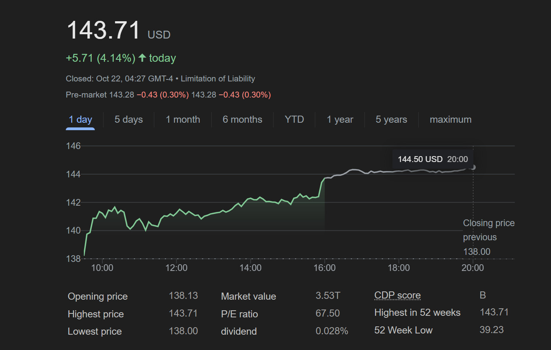Image resolution: width=551 pixels, height=350 pixels.
Task: Click the 52 Week Low value 39.23
Action: click(491, 330)
